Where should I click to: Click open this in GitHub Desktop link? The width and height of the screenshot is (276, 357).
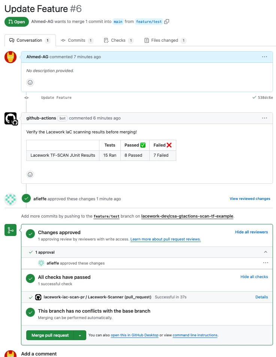(x=135, y=335)
